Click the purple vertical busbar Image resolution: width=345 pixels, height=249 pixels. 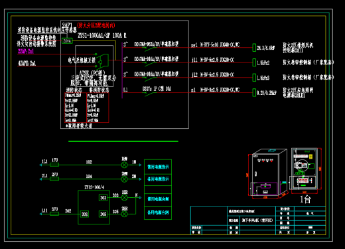click(x=122, y=70)
